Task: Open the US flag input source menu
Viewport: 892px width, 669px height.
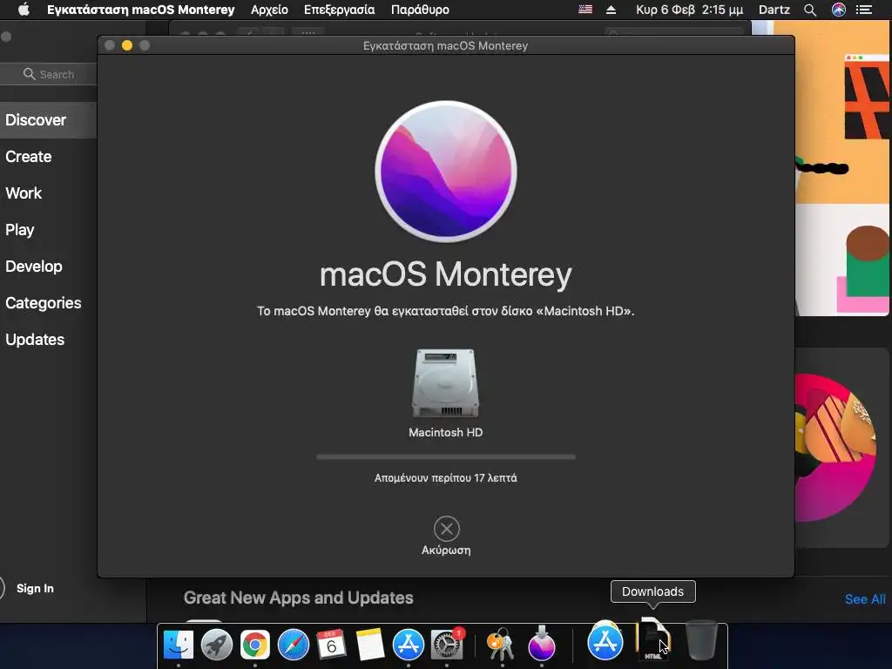Action: (x=585, y=10)
